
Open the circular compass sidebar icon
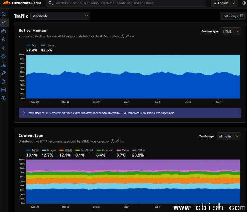(x=4, y=56)
